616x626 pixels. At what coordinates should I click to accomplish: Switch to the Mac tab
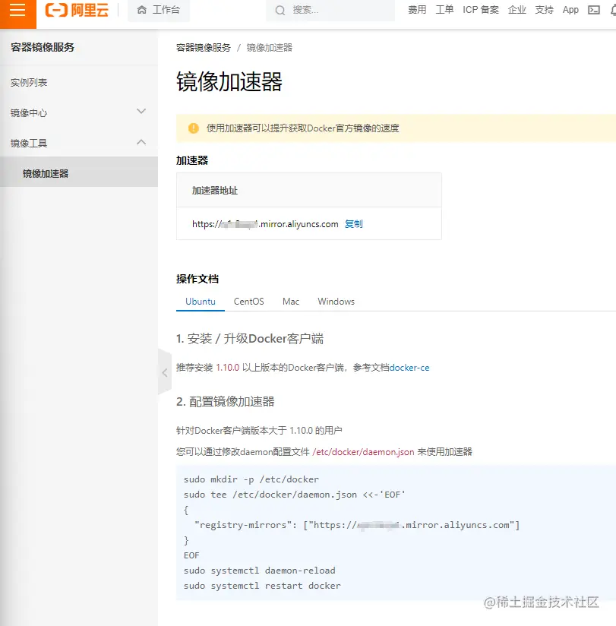coord(291,302)
